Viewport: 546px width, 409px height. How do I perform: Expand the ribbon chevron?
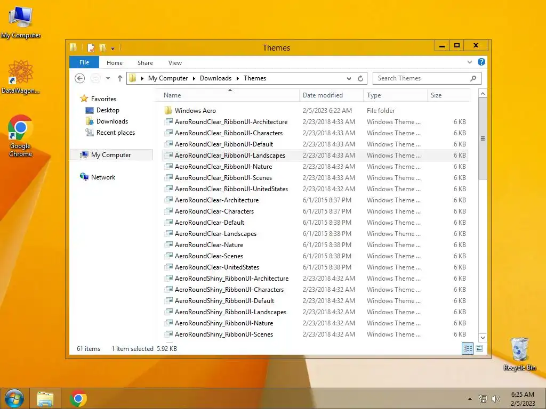click(x=469, y=62)
